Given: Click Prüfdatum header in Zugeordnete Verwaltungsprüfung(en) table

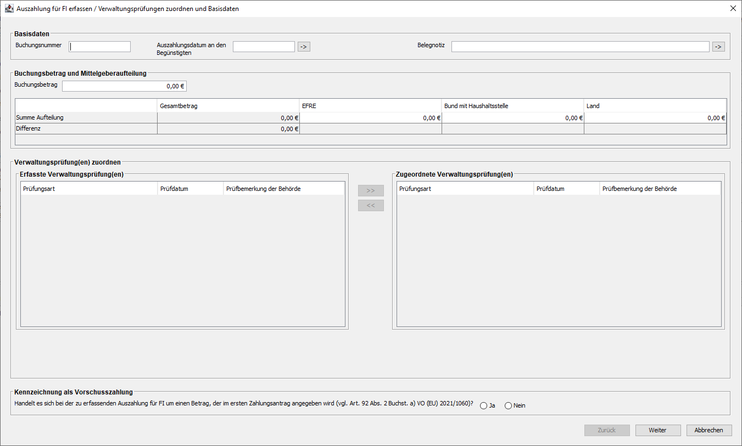Looking at the screenshot, I should point(566,189).
